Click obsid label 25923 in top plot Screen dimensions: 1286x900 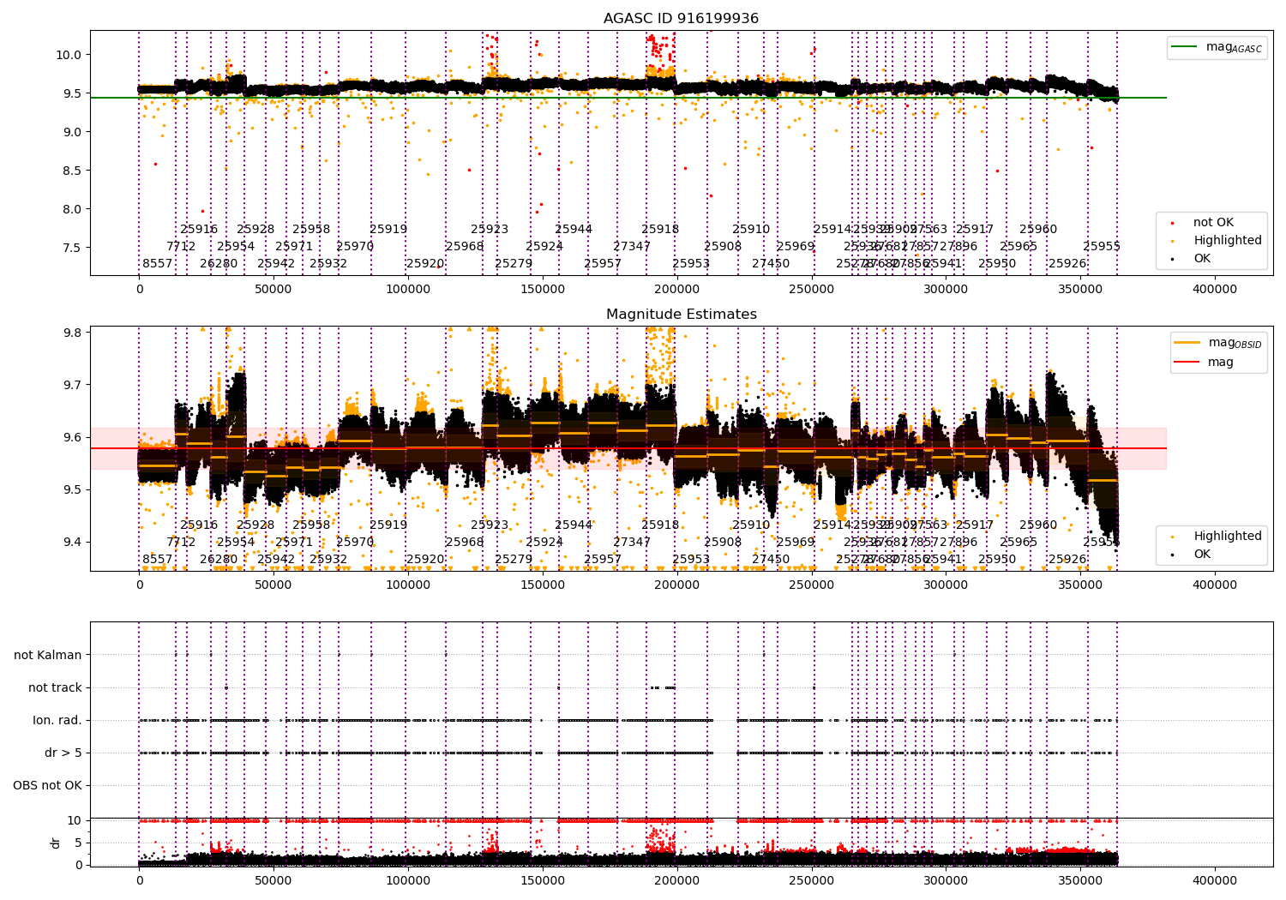(490, 230)
